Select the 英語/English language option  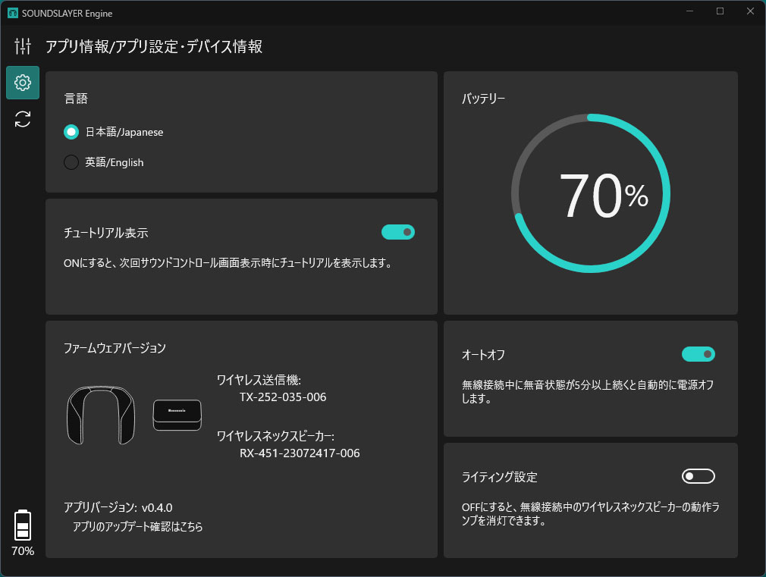tap(71, 162)
